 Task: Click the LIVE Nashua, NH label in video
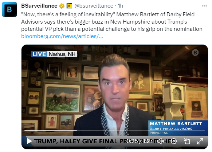[54, 54]
